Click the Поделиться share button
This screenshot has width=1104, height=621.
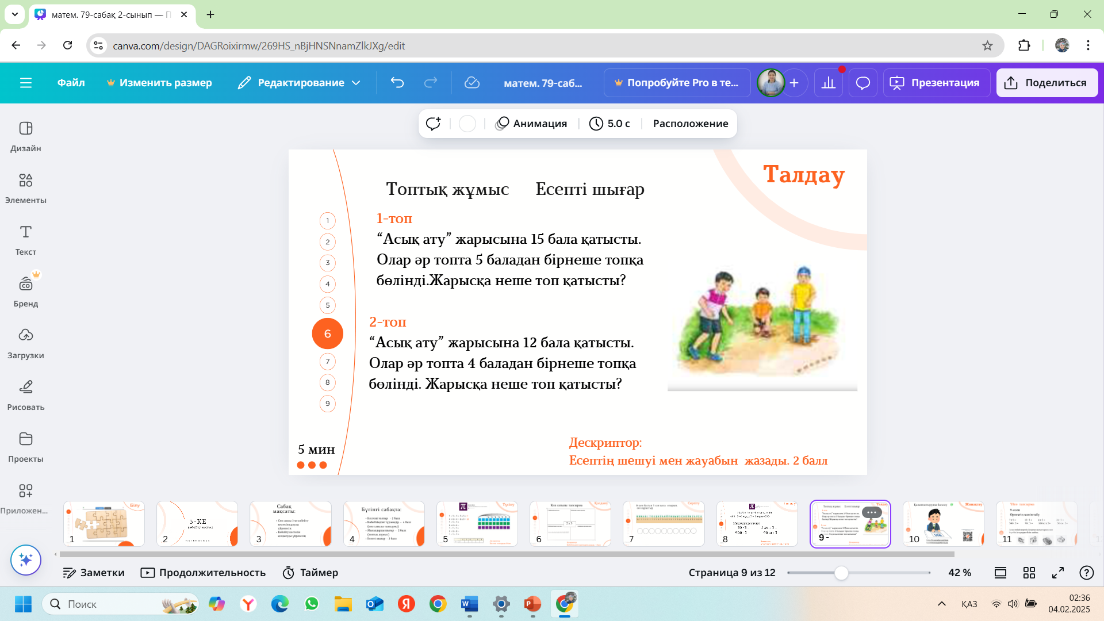pos(1046,83)
